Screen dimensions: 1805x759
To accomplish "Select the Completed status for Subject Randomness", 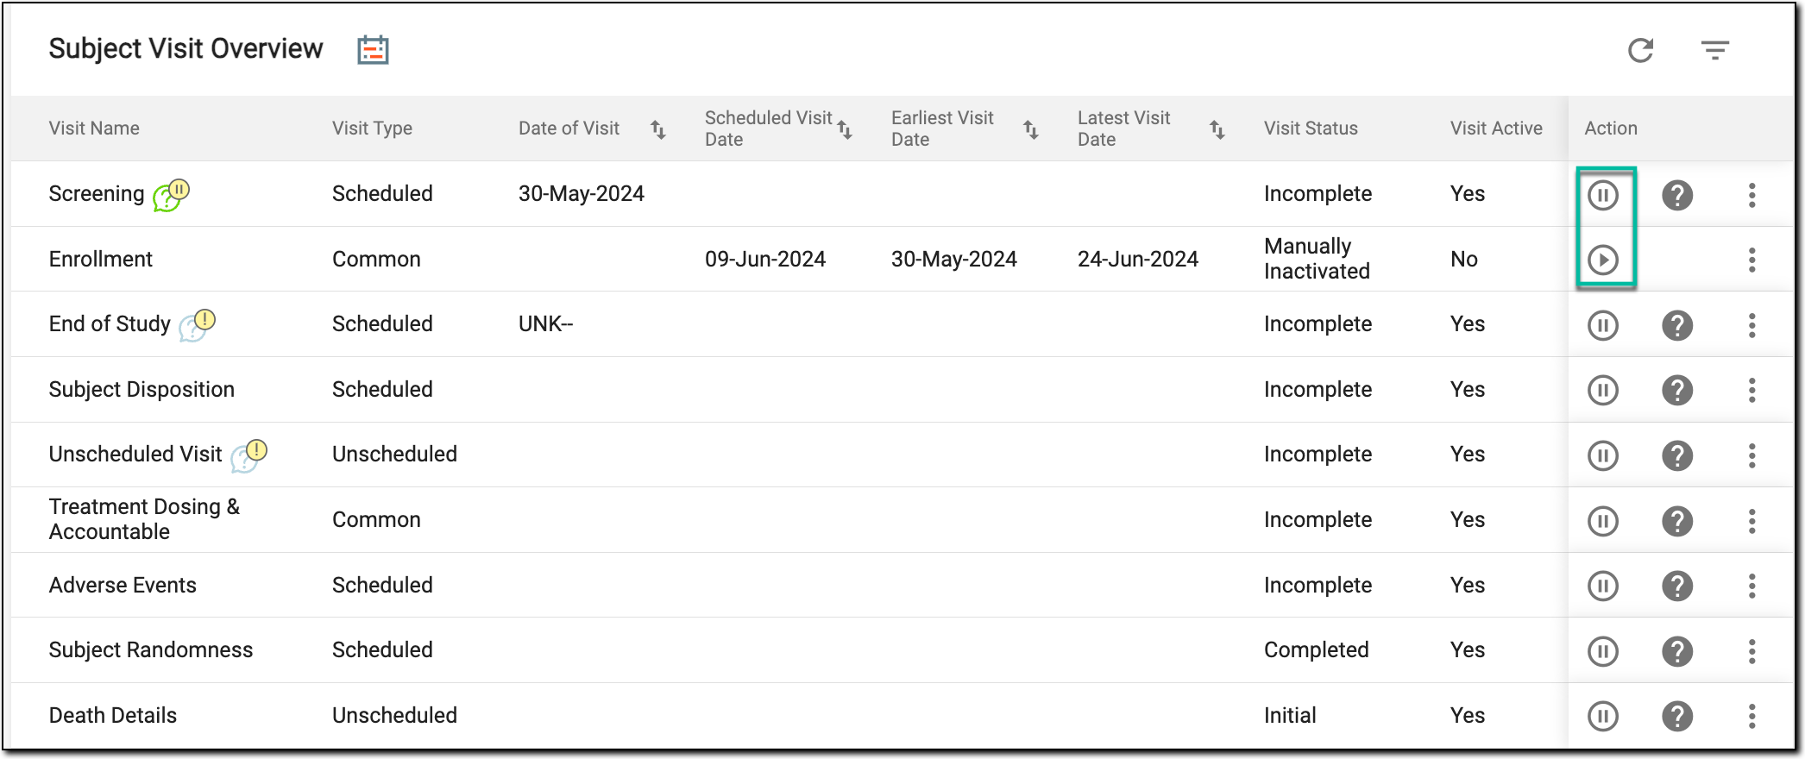I will tap(1317, 649).
